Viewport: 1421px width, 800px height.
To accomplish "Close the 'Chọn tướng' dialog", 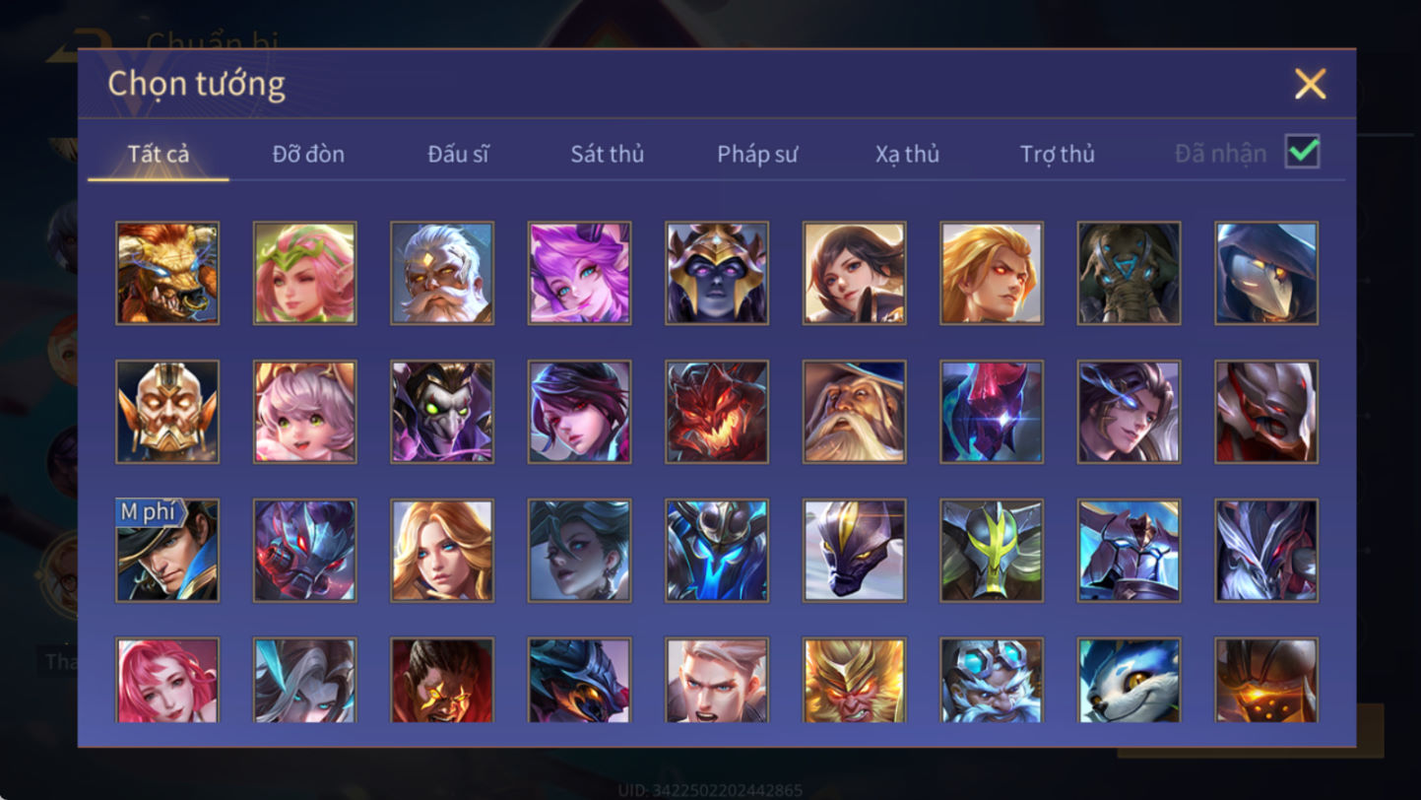I will point(1310,84).
